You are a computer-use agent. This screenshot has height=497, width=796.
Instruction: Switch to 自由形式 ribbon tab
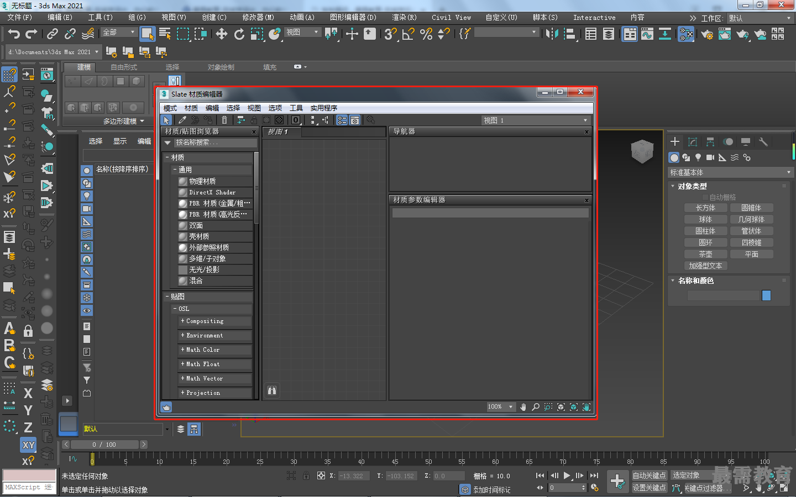(124, 67)
